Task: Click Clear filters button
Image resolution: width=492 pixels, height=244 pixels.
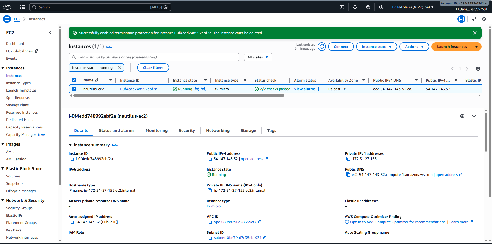Action: (x=153, y=68)
